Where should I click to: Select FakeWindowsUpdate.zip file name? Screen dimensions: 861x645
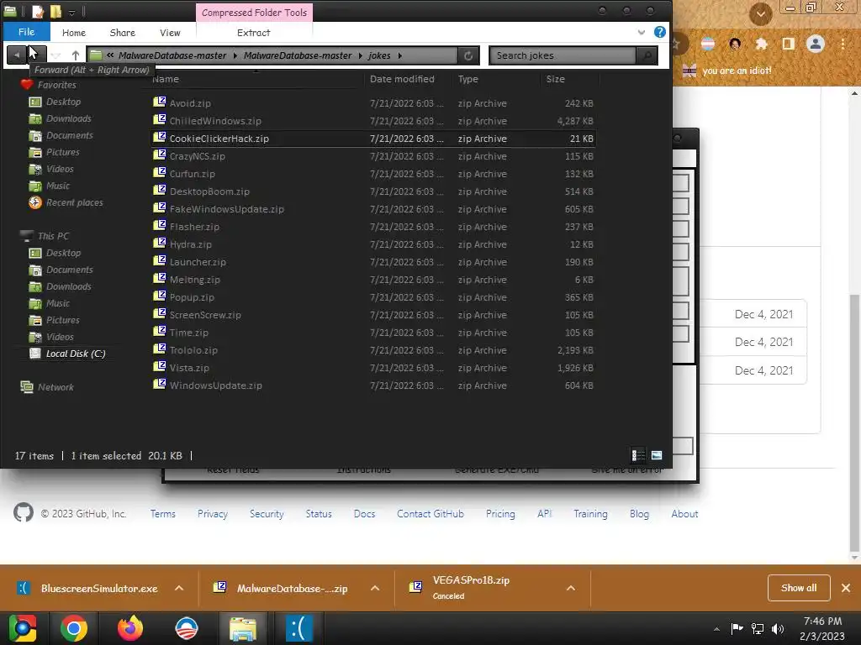pos(227,209)
